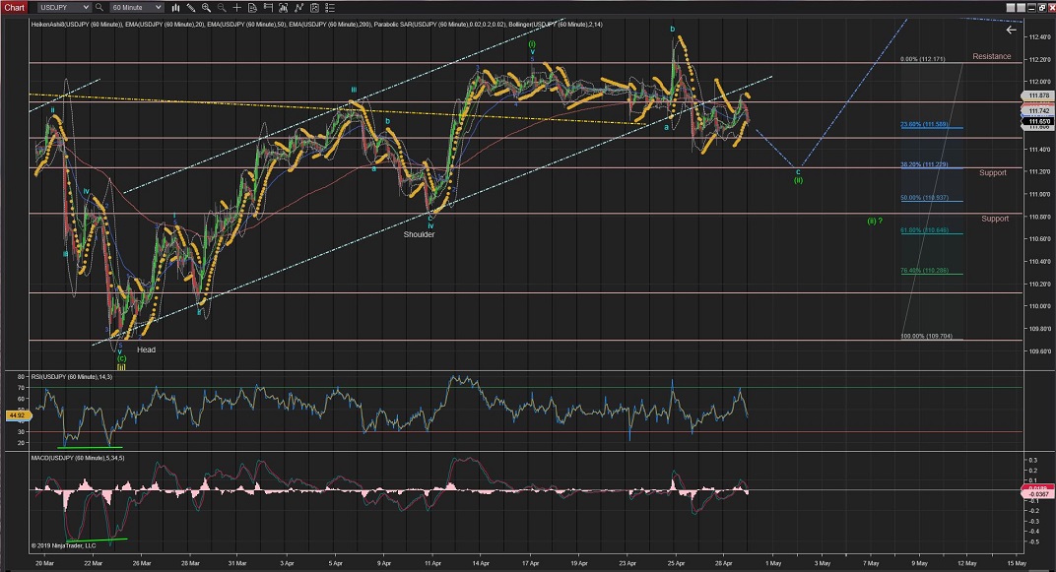Open the 60 Minute interval dropdown
This screenshot has width=1056, height=572.
136,7
